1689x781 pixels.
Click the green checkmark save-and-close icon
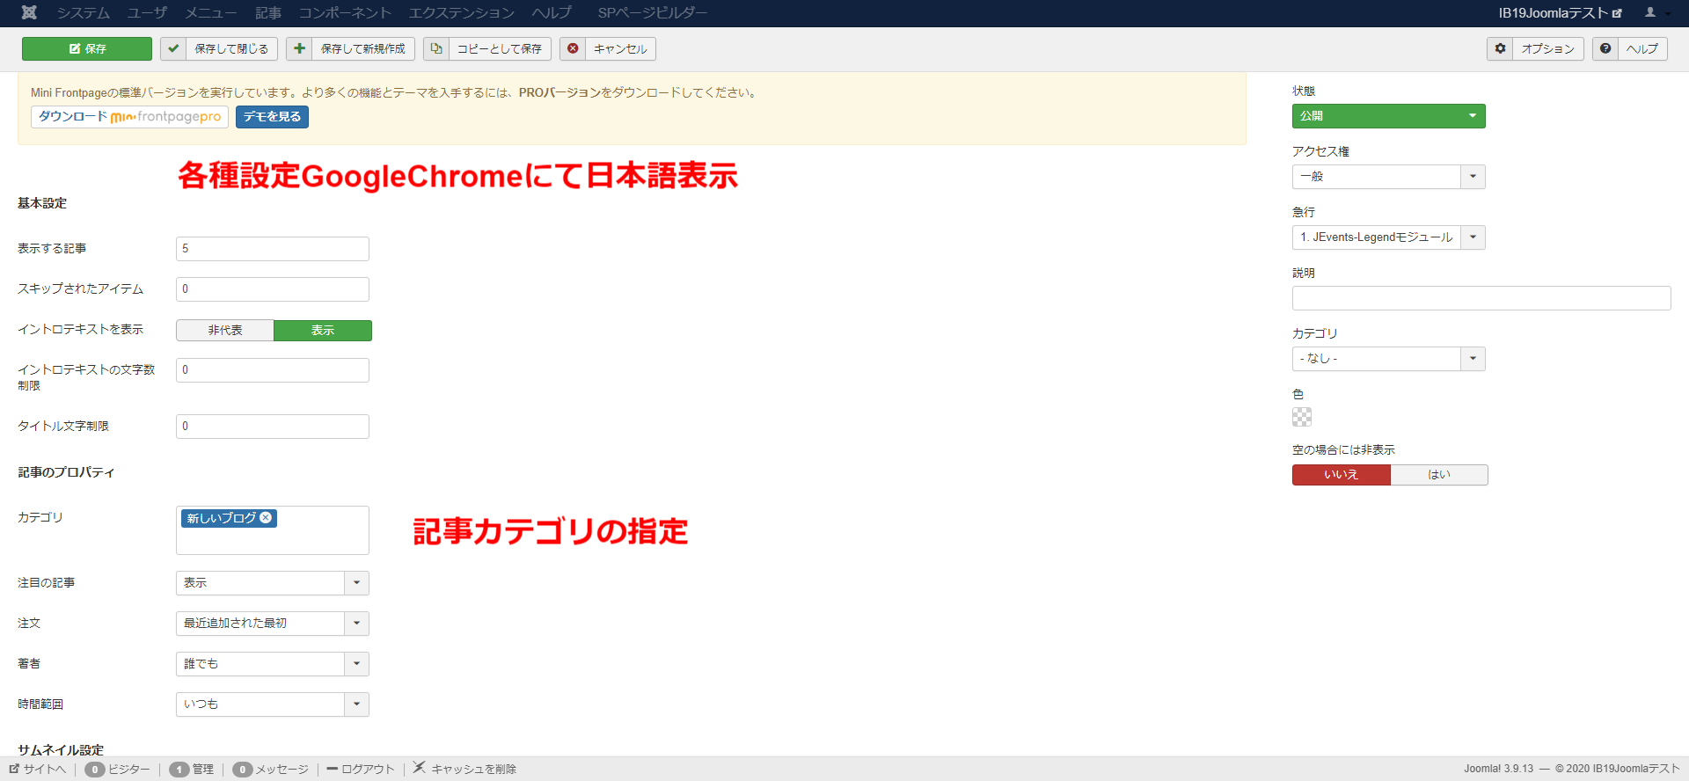tap(173, 48)
